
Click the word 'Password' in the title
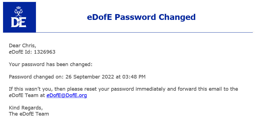pyautogui.click(x=135, y=17)
